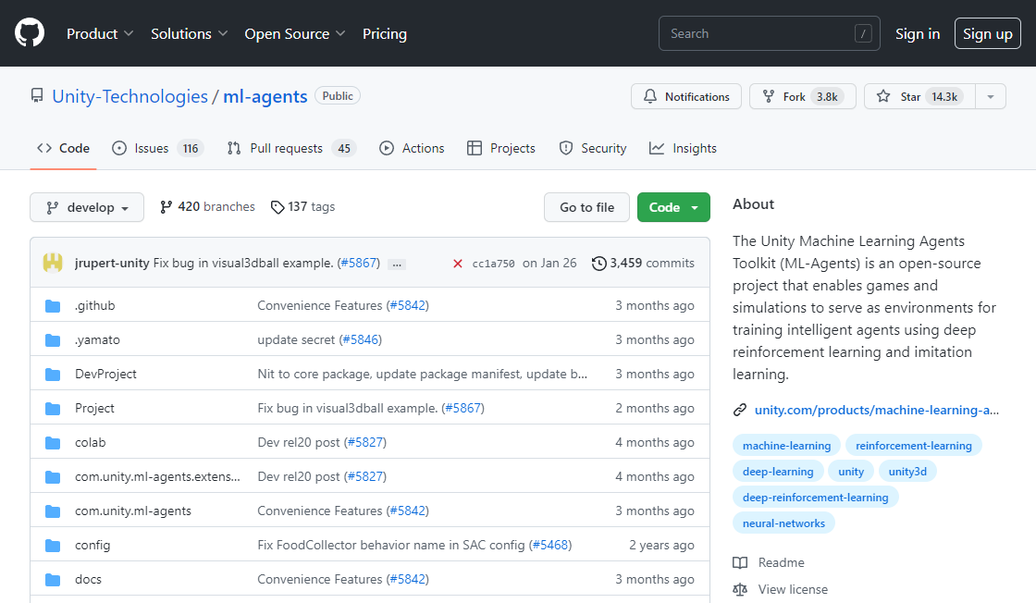This screenshot has height=603, width=1036.
Task: Click the GitHub logo icon
Action: (30, 33)
